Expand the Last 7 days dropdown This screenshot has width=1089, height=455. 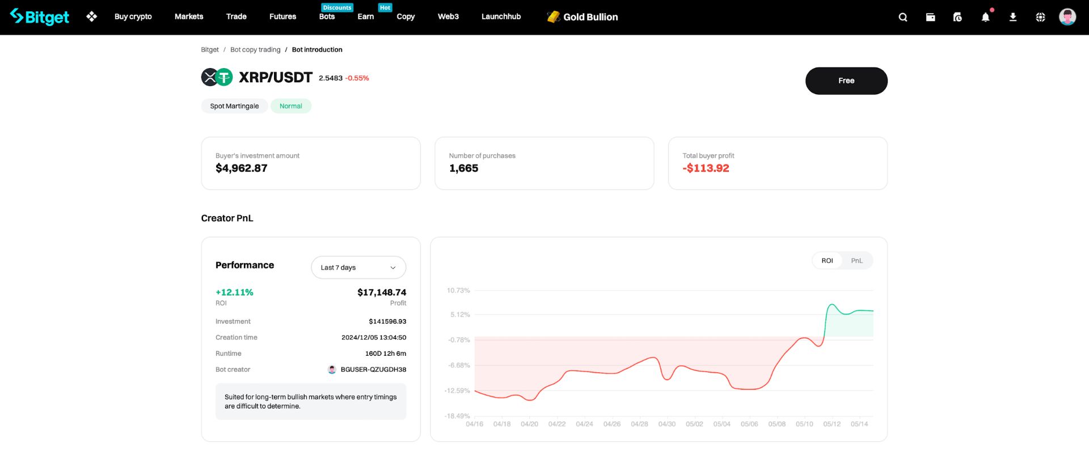358,268
